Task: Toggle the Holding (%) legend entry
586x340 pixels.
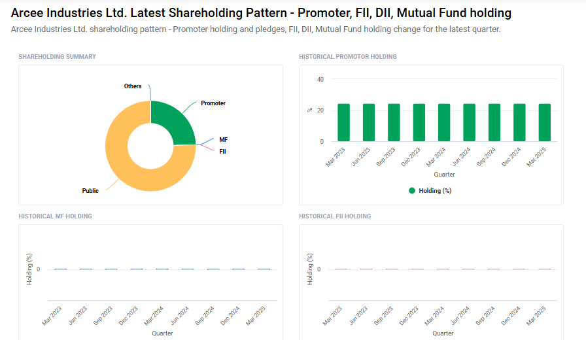Action: coord(430,190)
